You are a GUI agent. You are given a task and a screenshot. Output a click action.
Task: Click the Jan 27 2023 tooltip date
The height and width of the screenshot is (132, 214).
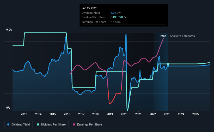[x=89, y=8]
